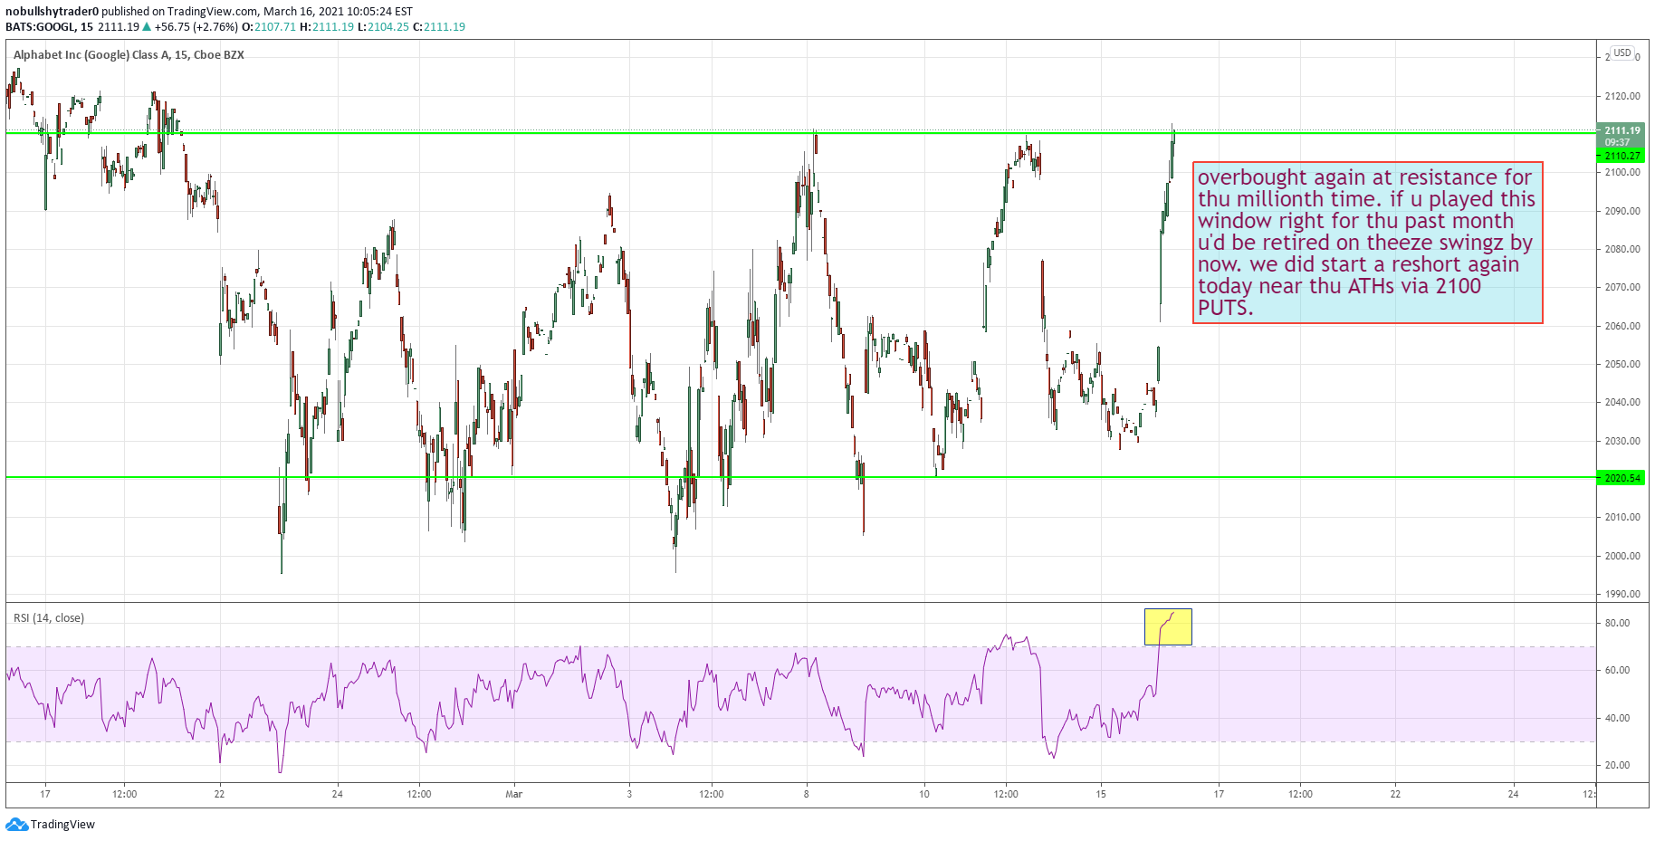The width and height of the screenshot is (1655, 841).
Task: Click the RSI 60.00 axis label
Action: click(x=1617, y=670)
